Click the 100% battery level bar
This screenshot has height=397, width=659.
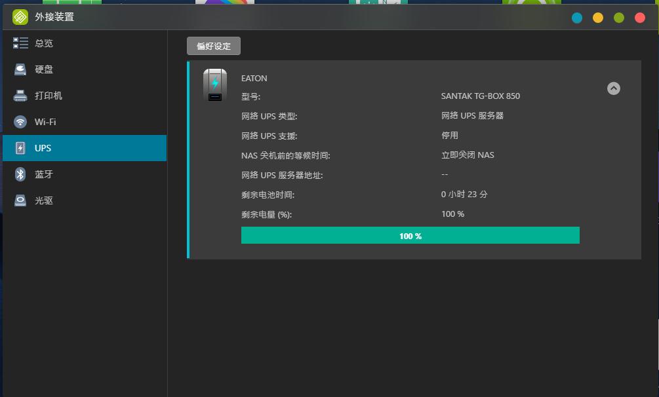click(410, 235)
